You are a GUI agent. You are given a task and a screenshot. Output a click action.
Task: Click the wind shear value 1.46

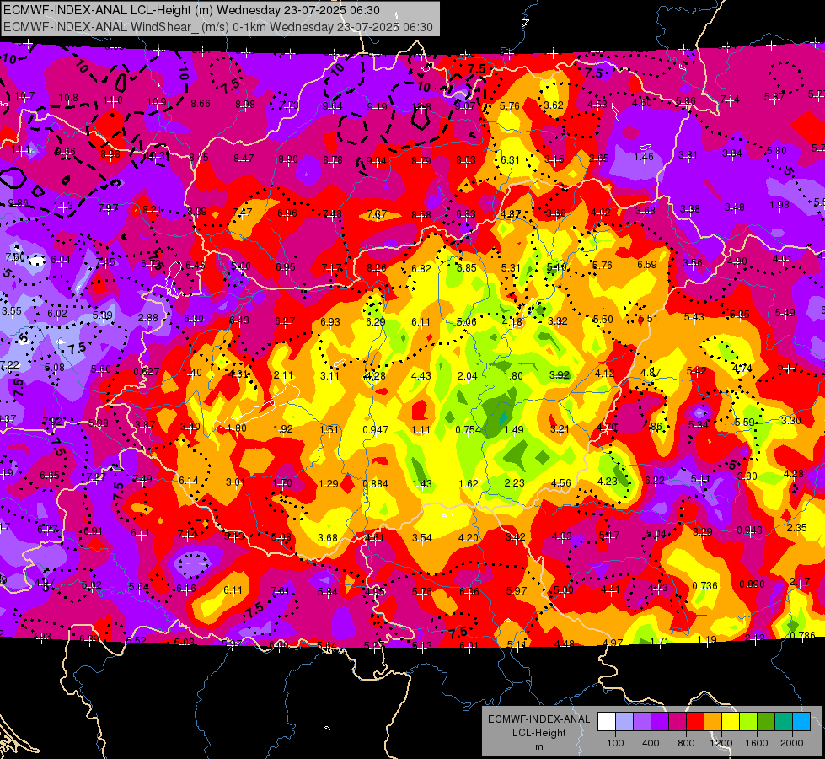coord(644,156)
